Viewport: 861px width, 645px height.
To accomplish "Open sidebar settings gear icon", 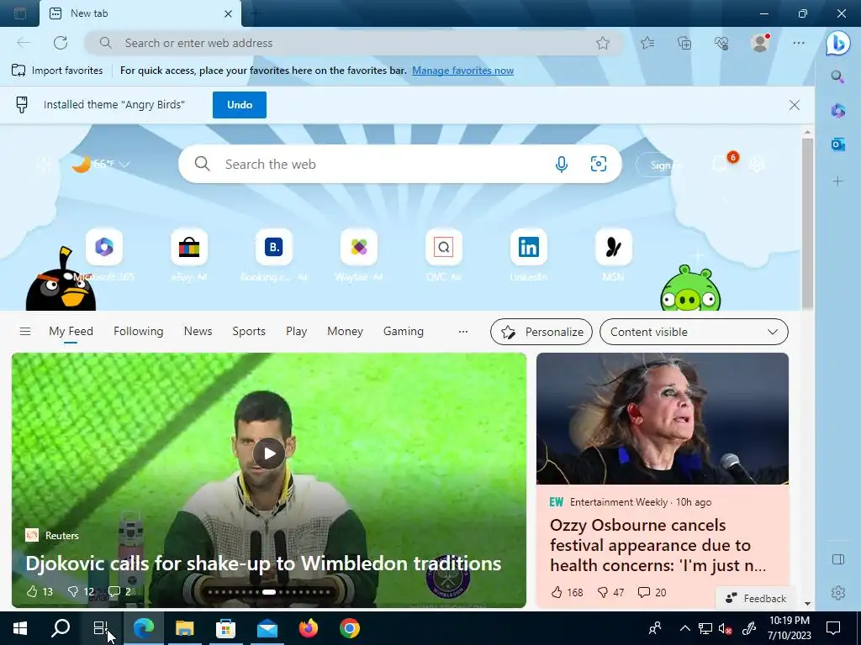I will pos(838,592).
